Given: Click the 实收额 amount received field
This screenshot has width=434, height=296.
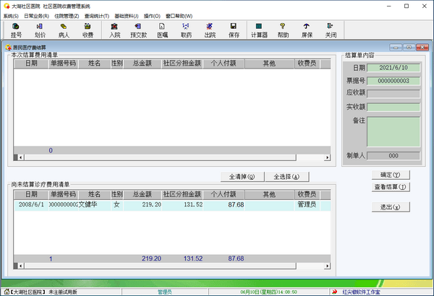Looking at the screenshot, I should coord(393,107).
